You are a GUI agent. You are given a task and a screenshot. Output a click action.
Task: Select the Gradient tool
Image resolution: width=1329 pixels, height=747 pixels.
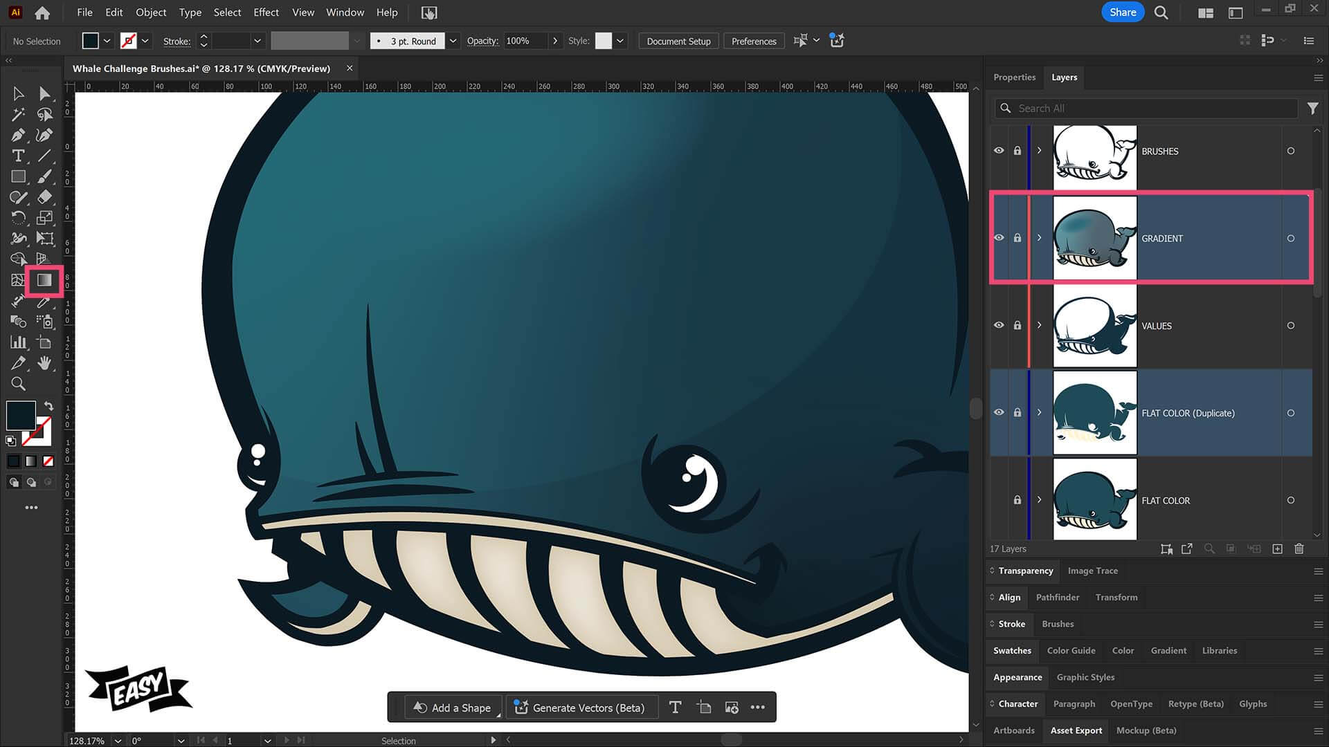pyautogui.click(x=45, y=280)
